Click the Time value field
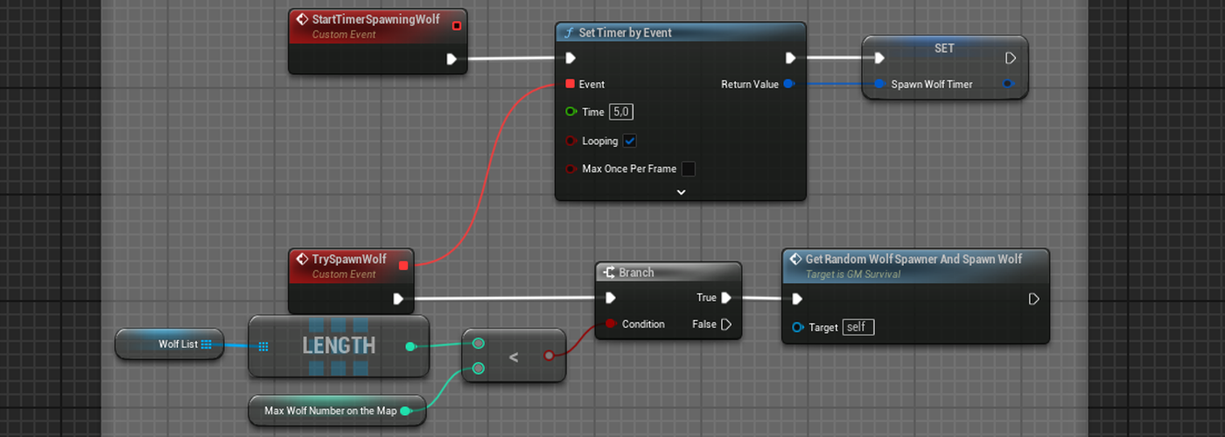1225x437 pixels. [x=621, y=112]
